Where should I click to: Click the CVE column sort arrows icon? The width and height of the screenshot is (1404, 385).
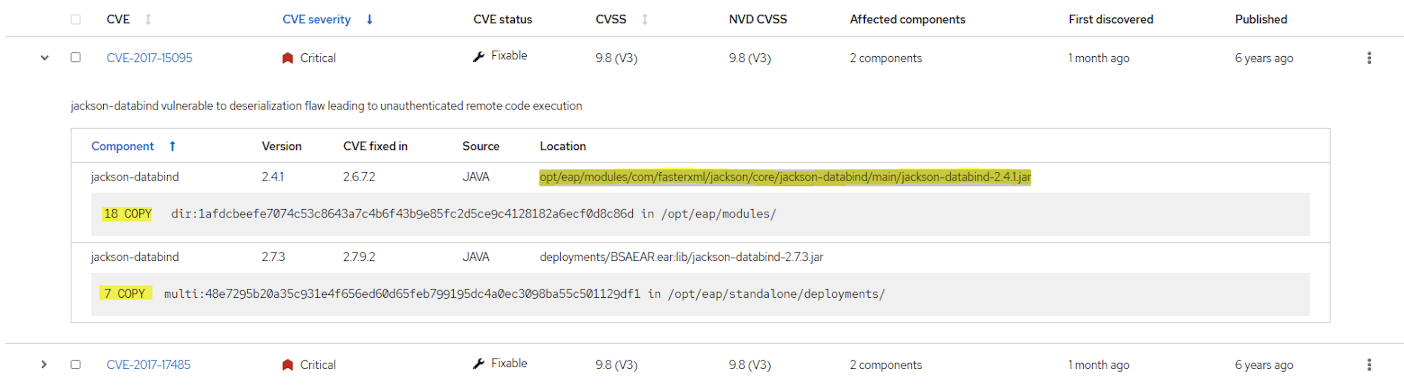pyautogui.click(x=148, y=20)
